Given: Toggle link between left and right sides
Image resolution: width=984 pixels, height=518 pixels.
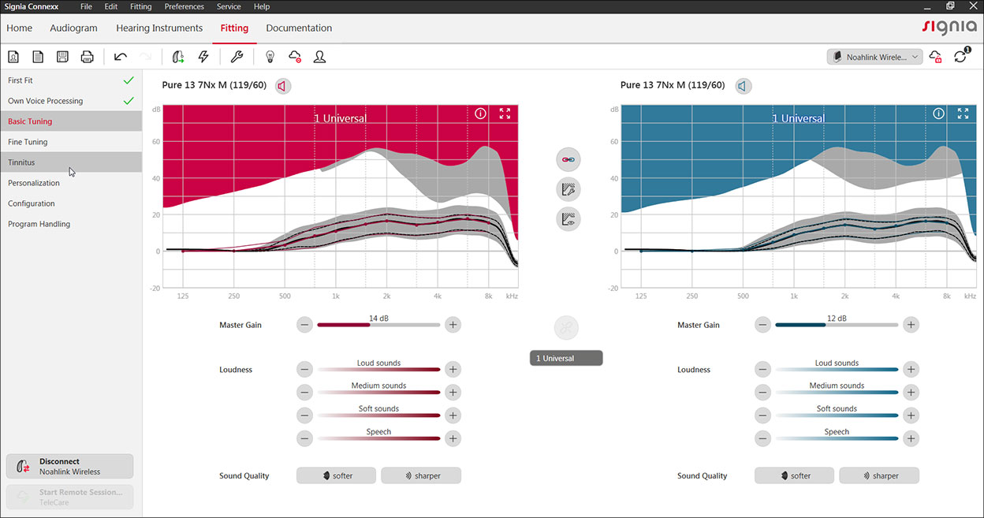Looking at the screenshot, I should [568, 159].
